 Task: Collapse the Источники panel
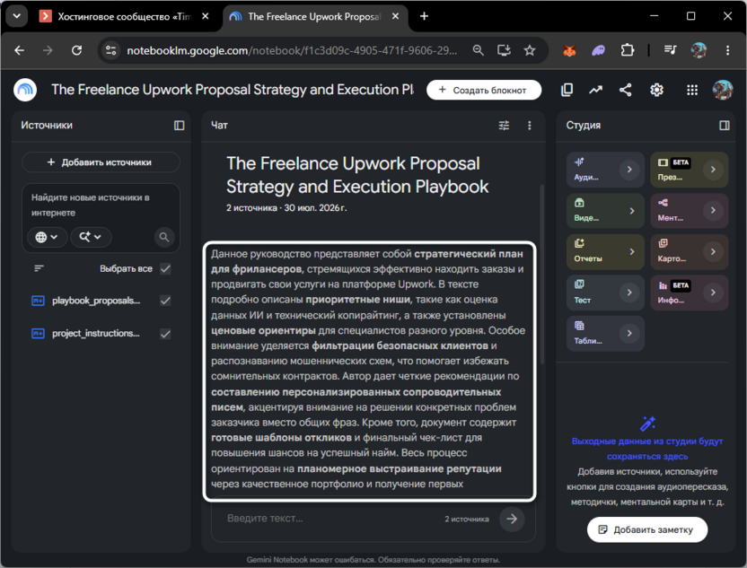(x=180, y=126)
